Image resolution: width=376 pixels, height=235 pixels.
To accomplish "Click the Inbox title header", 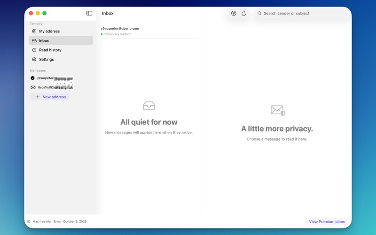I will coord(108,14).
